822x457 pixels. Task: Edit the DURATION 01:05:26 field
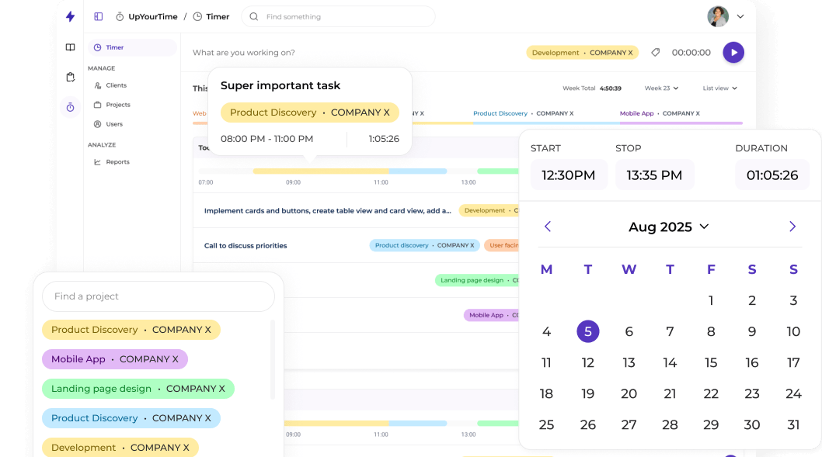pyautogui.click(x=772, y=175)
